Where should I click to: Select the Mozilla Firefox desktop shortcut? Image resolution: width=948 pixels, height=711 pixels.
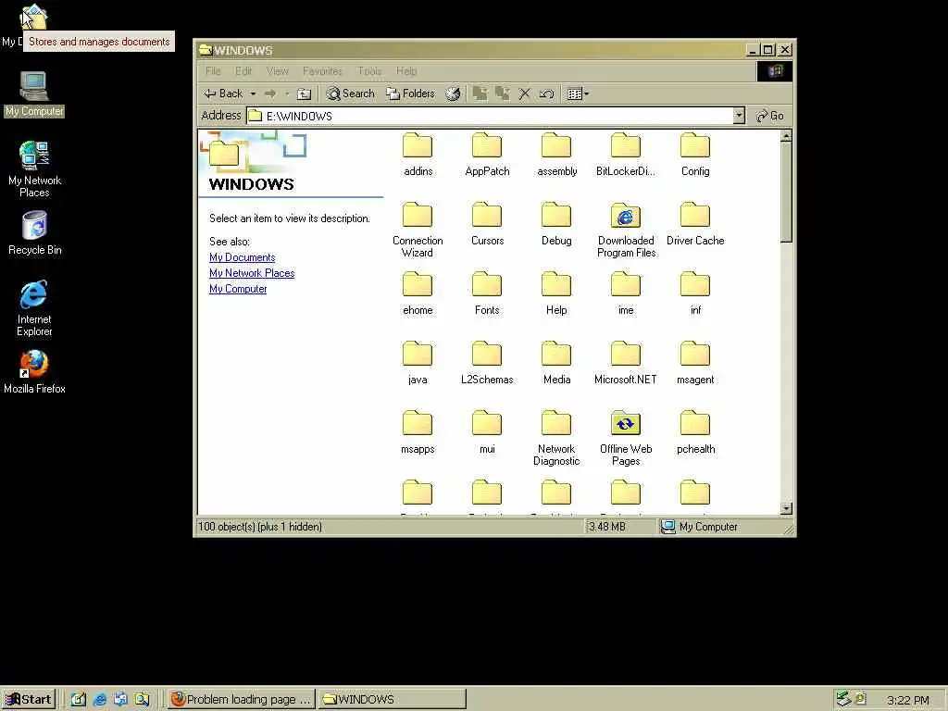click(x=34, y=372)
